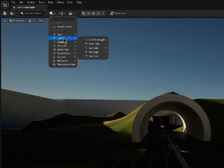Expand the All Classes submenu
The width and height of the screenshot is (224, 168).
click(63, 61)
